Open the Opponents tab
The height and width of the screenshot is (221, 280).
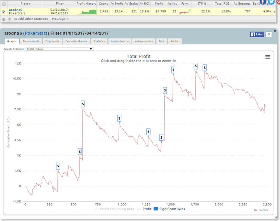tap(52, 41)
